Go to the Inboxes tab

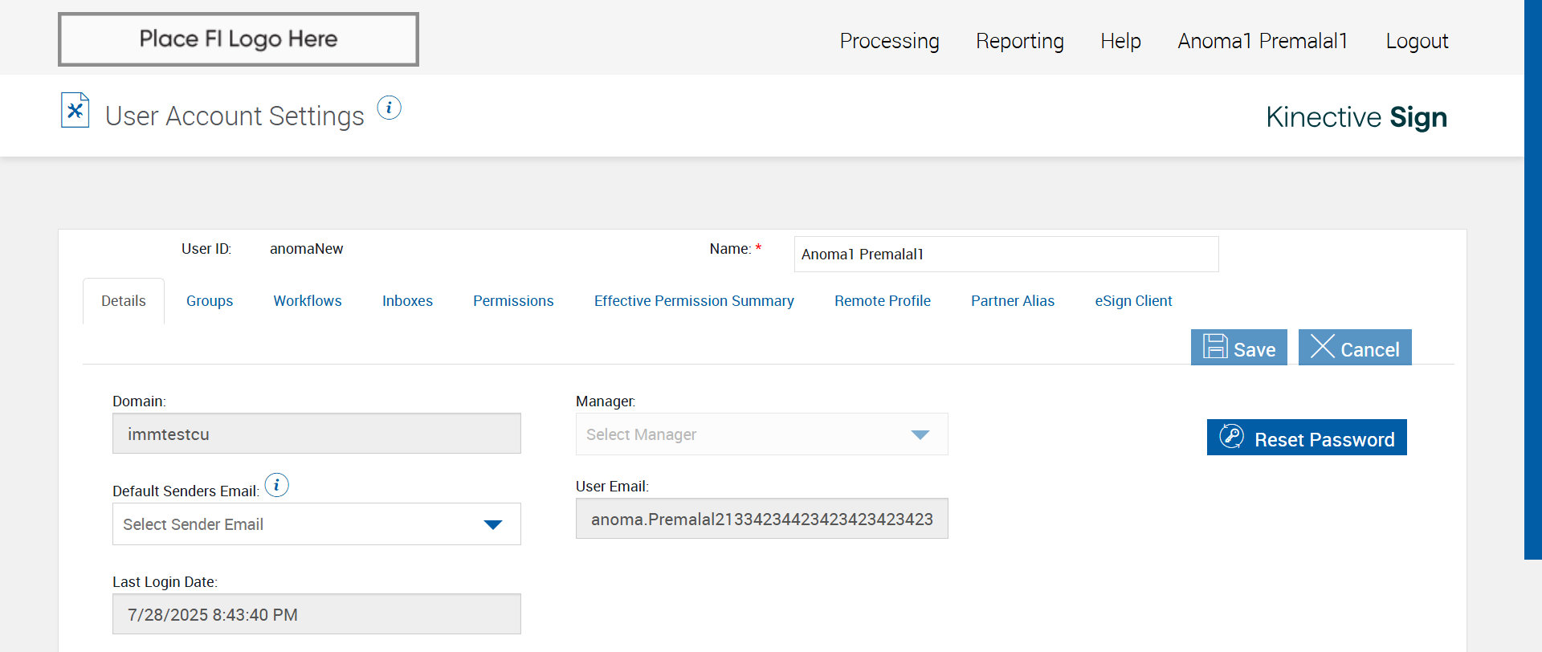pyautogui.click(x=407, y=301)
